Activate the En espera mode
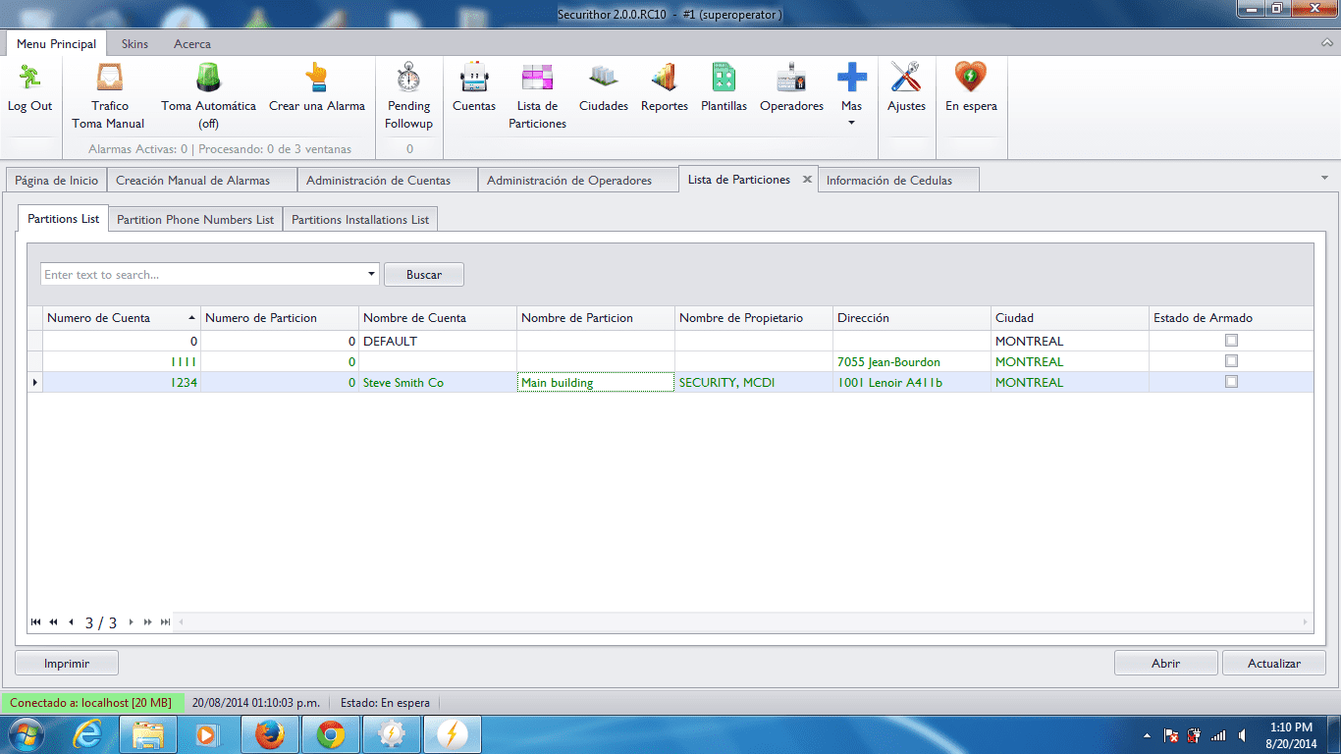This screenshot has height=754, width=1341. pyautogui.click(x=970, y=93)
